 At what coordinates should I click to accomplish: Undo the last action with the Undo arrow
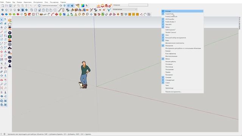click(31, 6)
